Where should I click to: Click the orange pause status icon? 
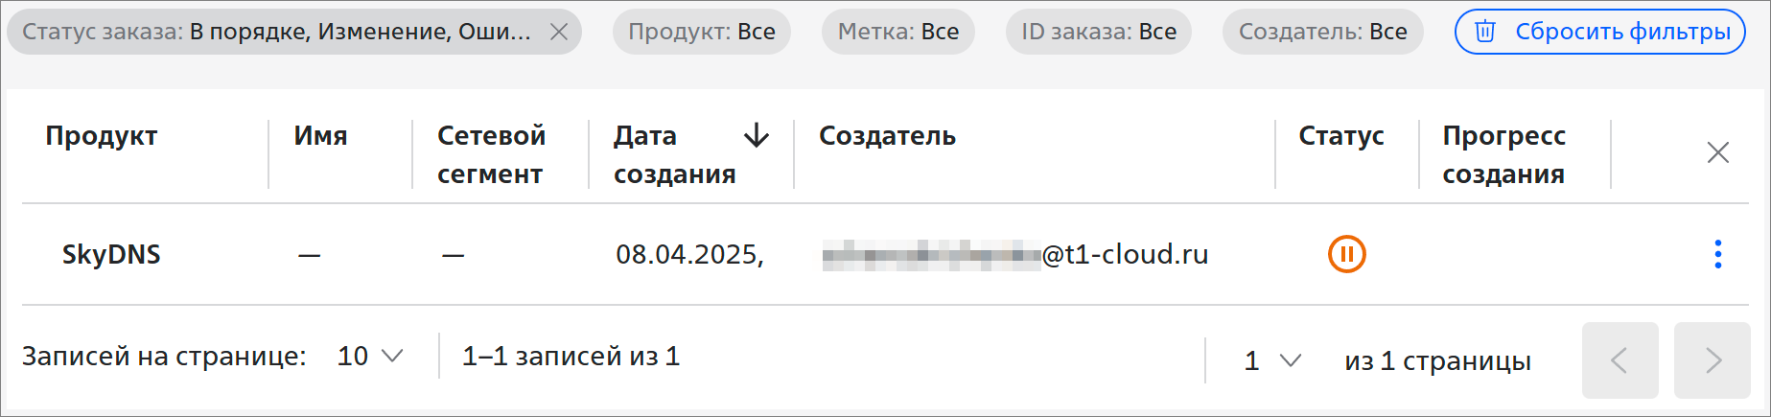tap(1346, 254)
